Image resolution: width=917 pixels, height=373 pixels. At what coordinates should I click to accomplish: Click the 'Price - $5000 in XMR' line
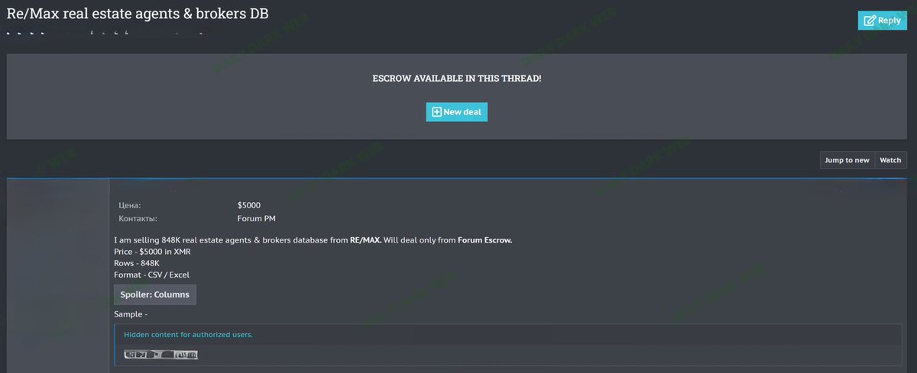click(152, 252)
